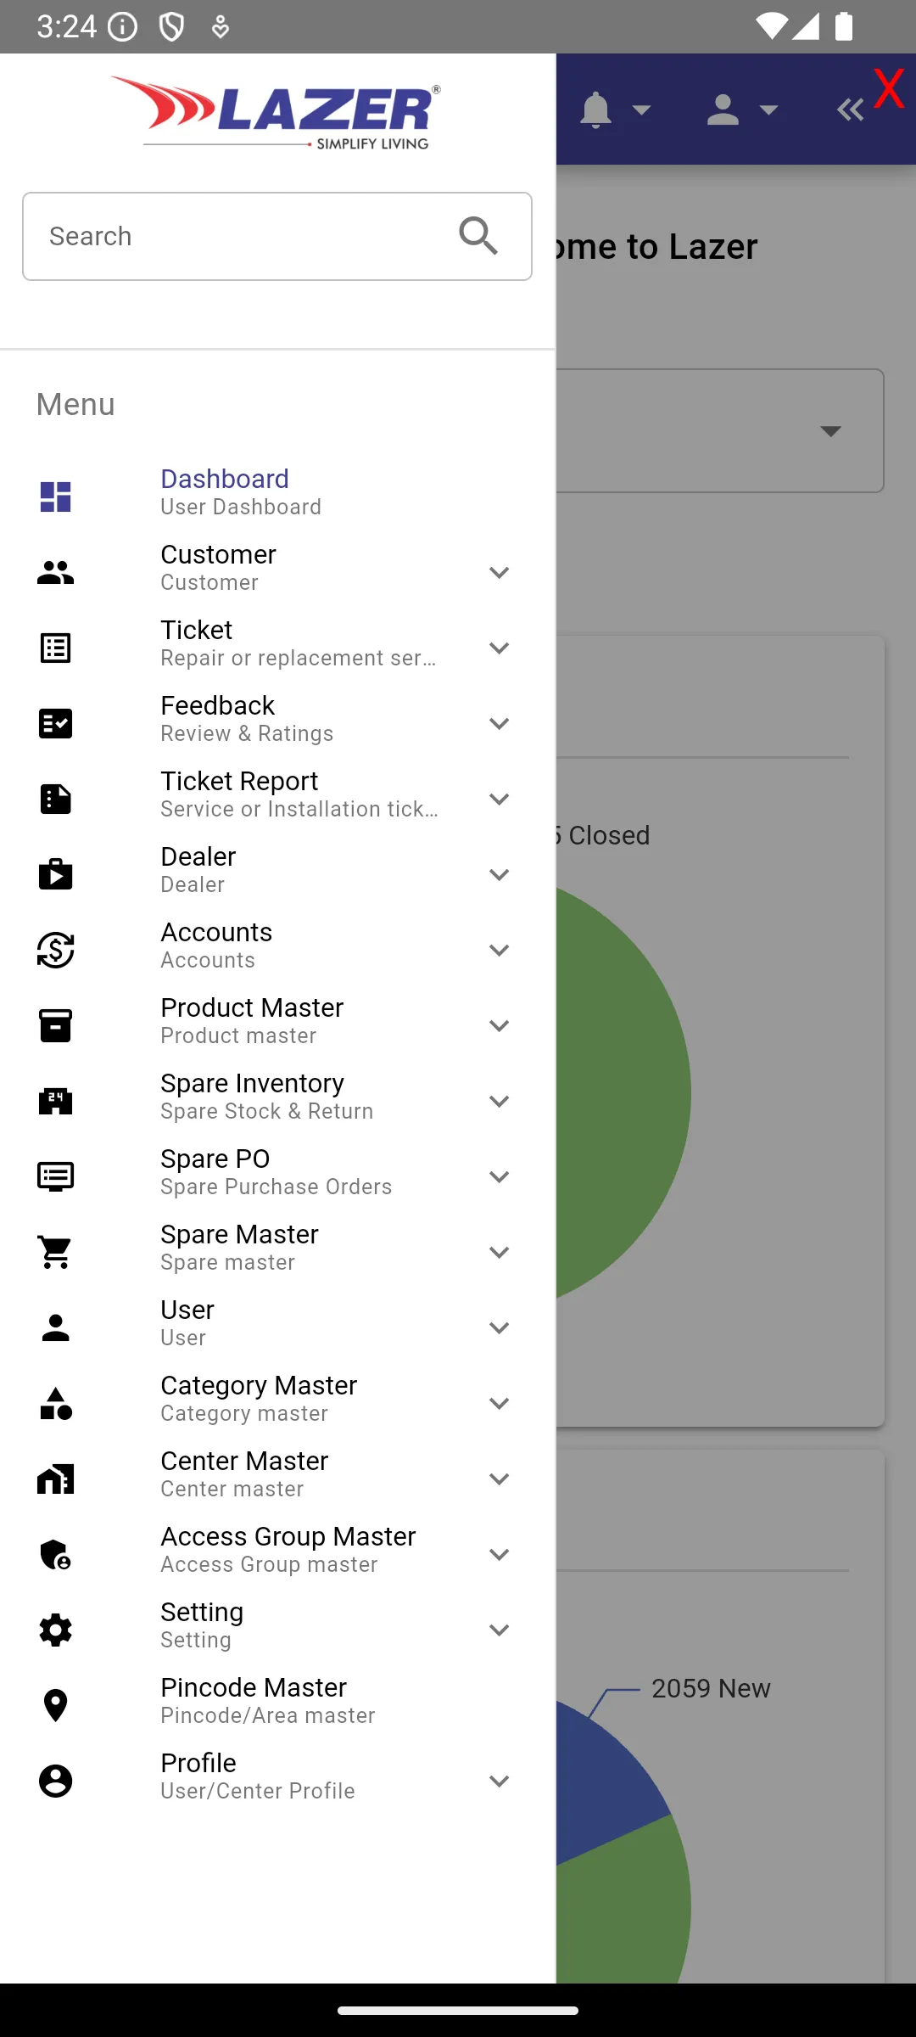Click the Accounts dollar exchange icon
916x2037 pixels.
click(56, 951)
